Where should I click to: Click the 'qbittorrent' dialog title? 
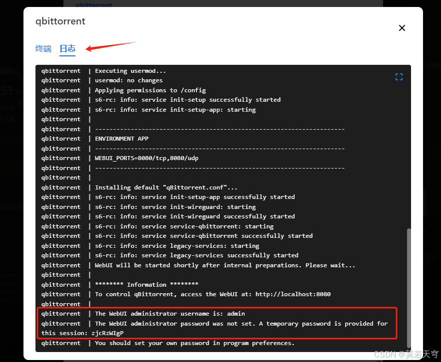(60, 21)
